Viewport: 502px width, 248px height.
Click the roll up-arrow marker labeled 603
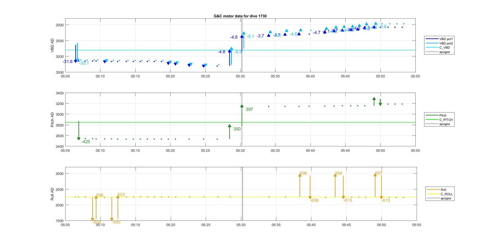[x=118, y=197]
